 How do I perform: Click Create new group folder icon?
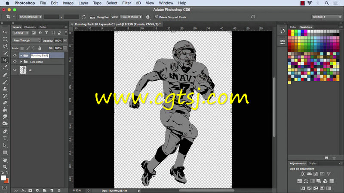45,190
